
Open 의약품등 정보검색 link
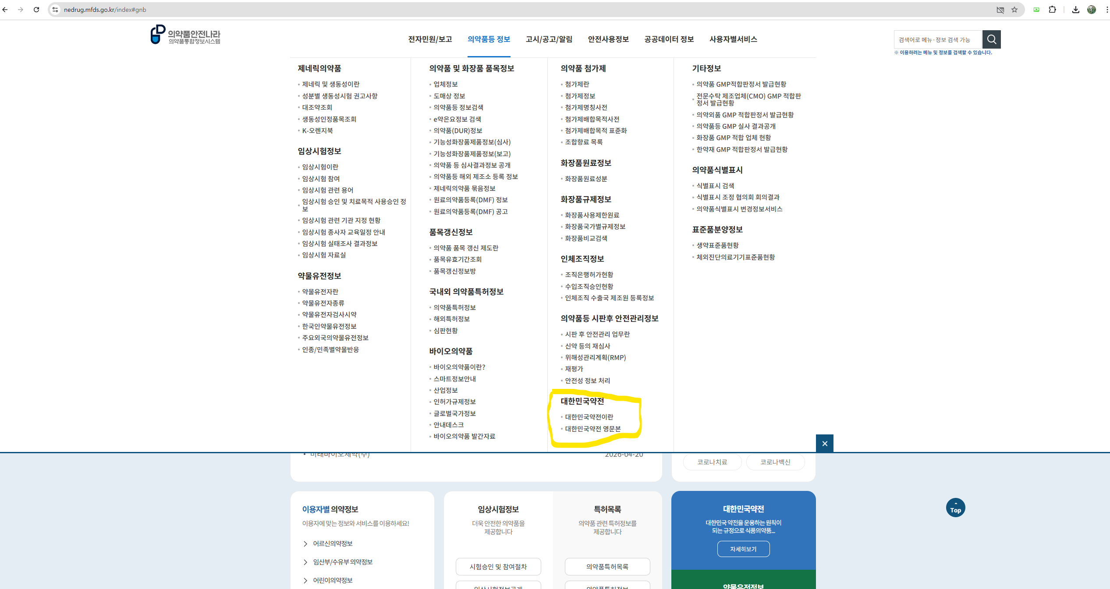(458, 107)
